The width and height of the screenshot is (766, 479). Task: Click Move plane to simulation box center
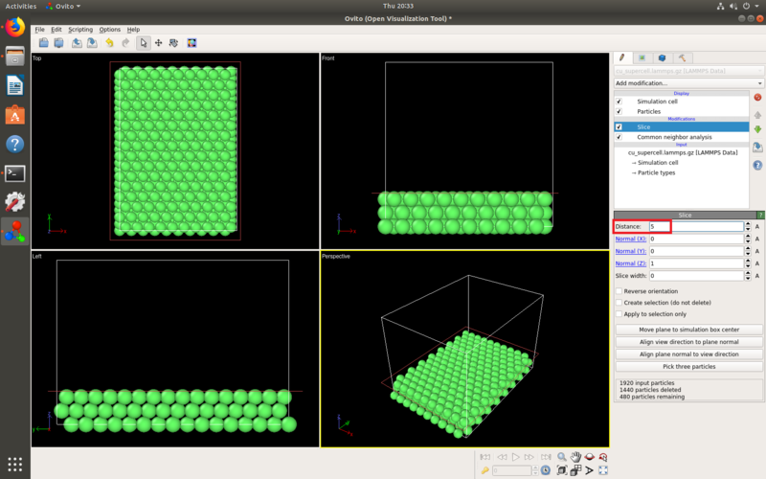pyautogui.click(x=688, y=330)
